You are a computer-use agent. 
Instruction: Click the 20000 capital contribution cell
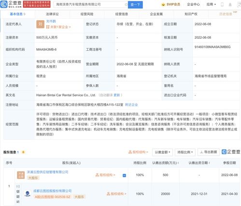tap(166, 194)
